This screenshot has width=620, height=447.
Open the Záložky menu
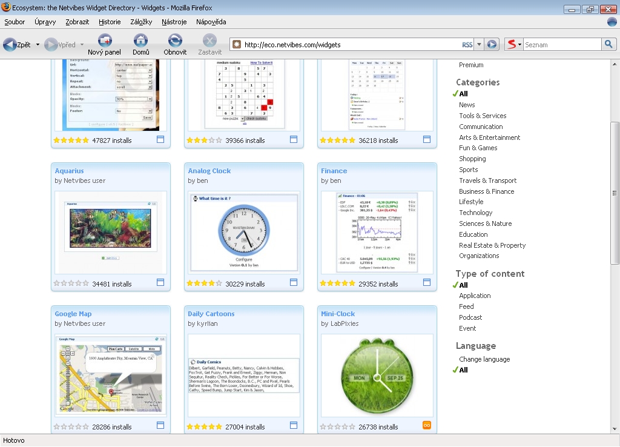pos(141,22)
